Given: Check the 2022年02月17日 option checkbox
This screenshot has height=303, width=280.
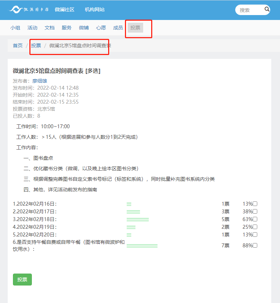Looking at the screenshot, I should (255, 212).
